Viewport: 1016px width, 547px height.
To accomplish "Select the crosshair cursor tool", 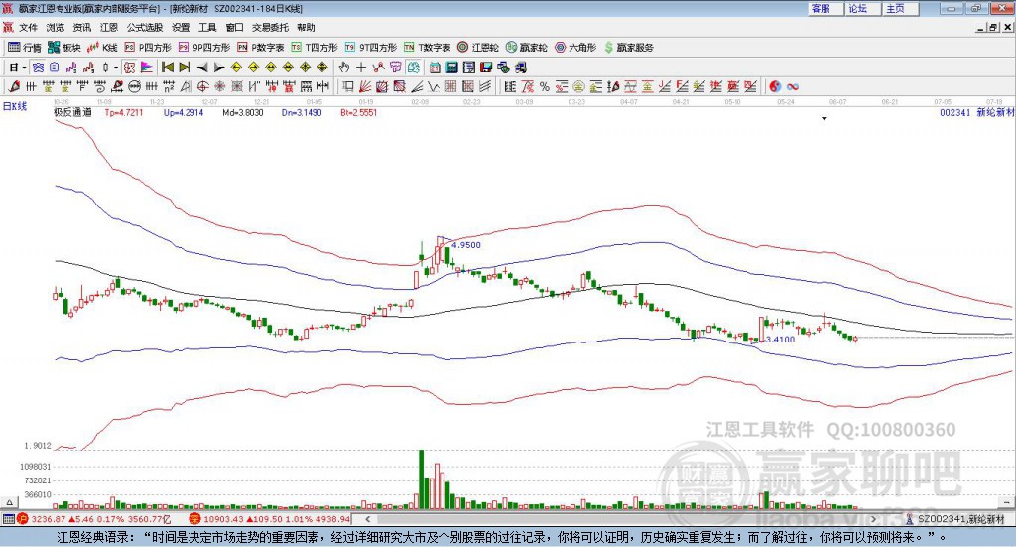I will (361, 68).
